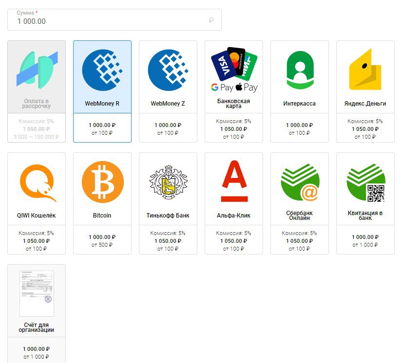
Task: Click the 1 050.00 ₽ total under Сбербанк Онлайн
Action: pos(300,241)
